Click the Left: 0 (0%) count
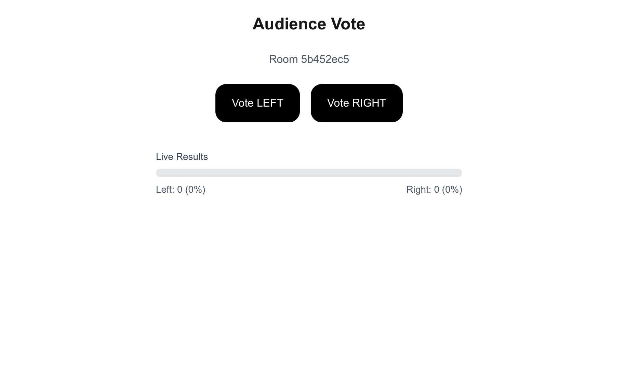Screen dimensions: 625x382 [x=181, y=189]
